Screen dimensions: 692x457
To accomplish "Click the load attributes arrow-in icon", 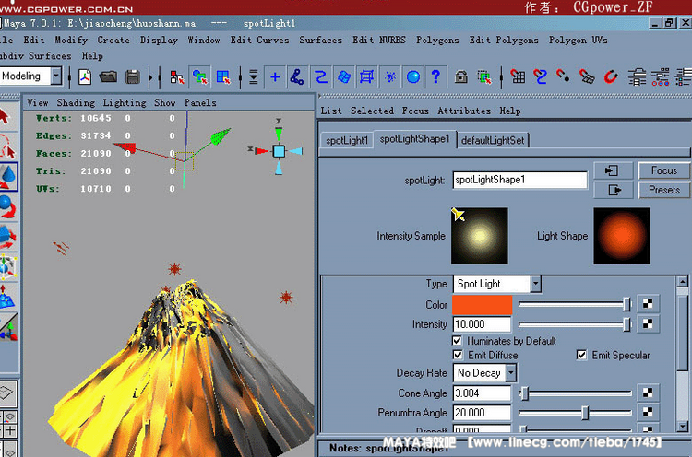I will pos(612,170).
